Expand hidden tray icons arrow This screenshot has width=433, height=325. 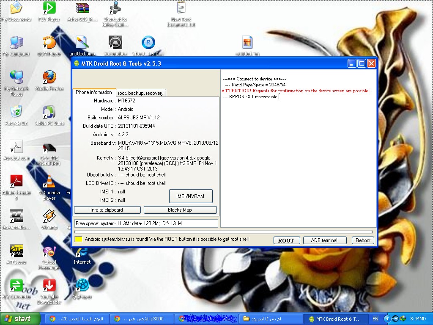[x=387, y=319]
